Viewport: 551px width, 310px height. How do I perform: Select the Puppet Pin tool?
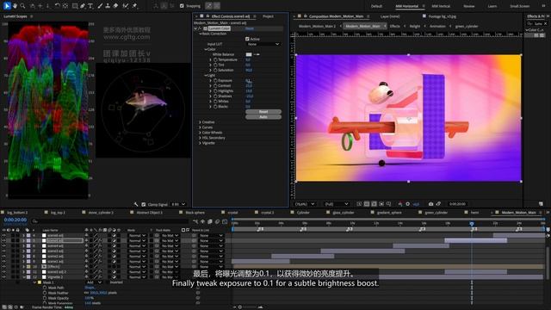(134, 6)
